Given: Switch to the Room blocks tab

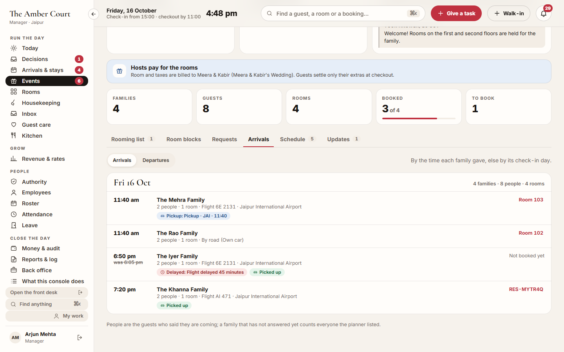Looking at the screenshot, I should (x=184, y=139).
